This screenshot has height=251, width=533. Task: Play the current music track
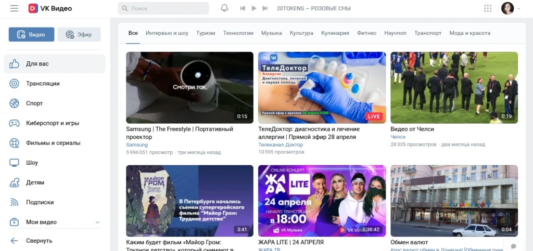(x=253, y=8)
